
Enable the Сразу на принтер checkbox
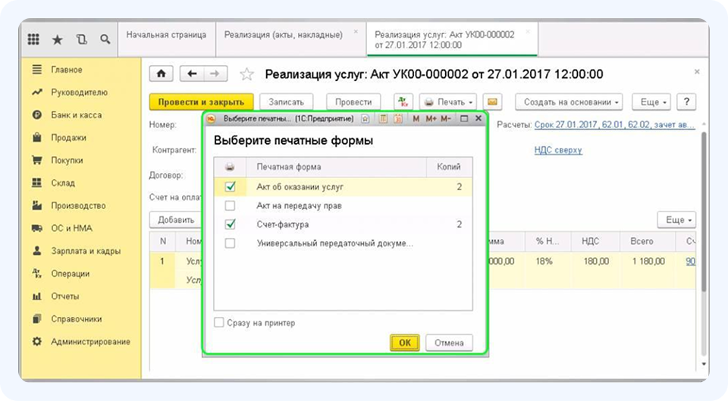coord(219,323)
